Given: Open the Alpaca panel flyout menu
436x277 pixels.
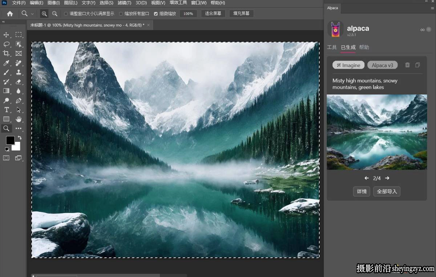Looking at the screenshot, I should coord(432,8).
